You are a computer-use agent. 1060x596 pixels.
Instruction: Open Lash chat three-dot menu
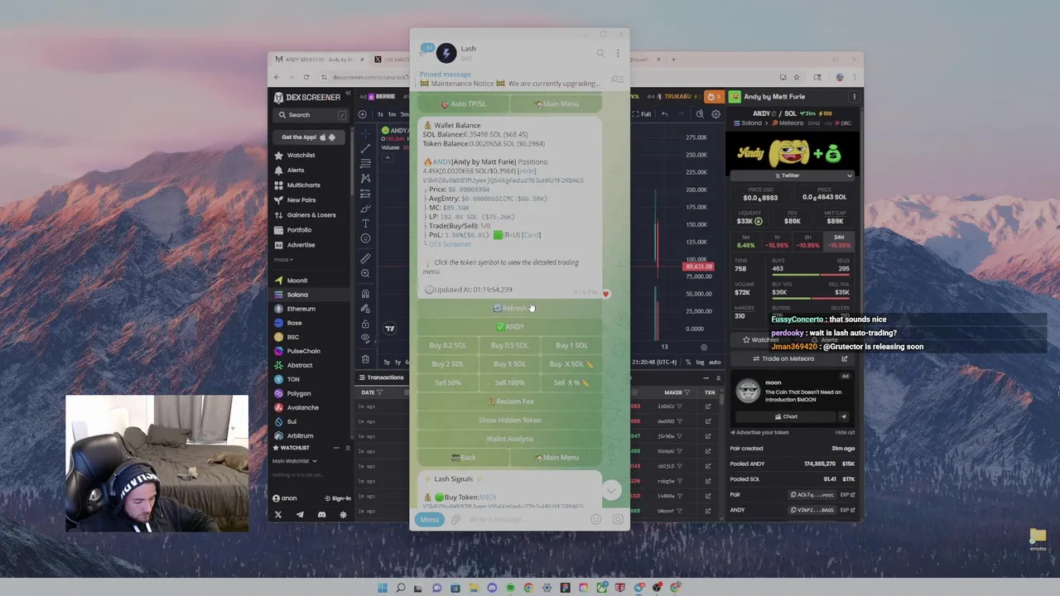click(x=618, y=53)
